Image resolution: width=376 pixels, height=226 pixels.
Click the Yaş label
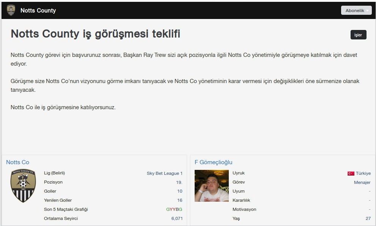(x=236, y=218)
